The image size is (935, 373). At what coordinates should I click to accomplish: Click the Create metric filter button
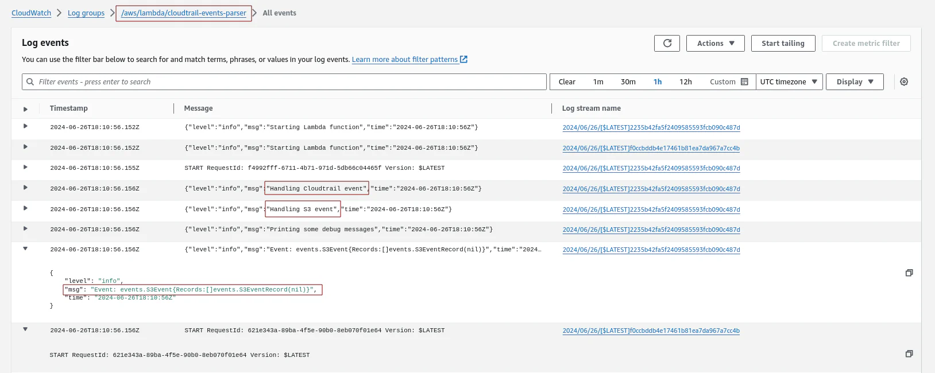[x=866, y=43]
